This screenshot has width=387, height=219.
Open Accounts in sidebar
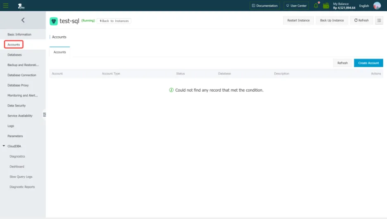[x=14, y=45]
